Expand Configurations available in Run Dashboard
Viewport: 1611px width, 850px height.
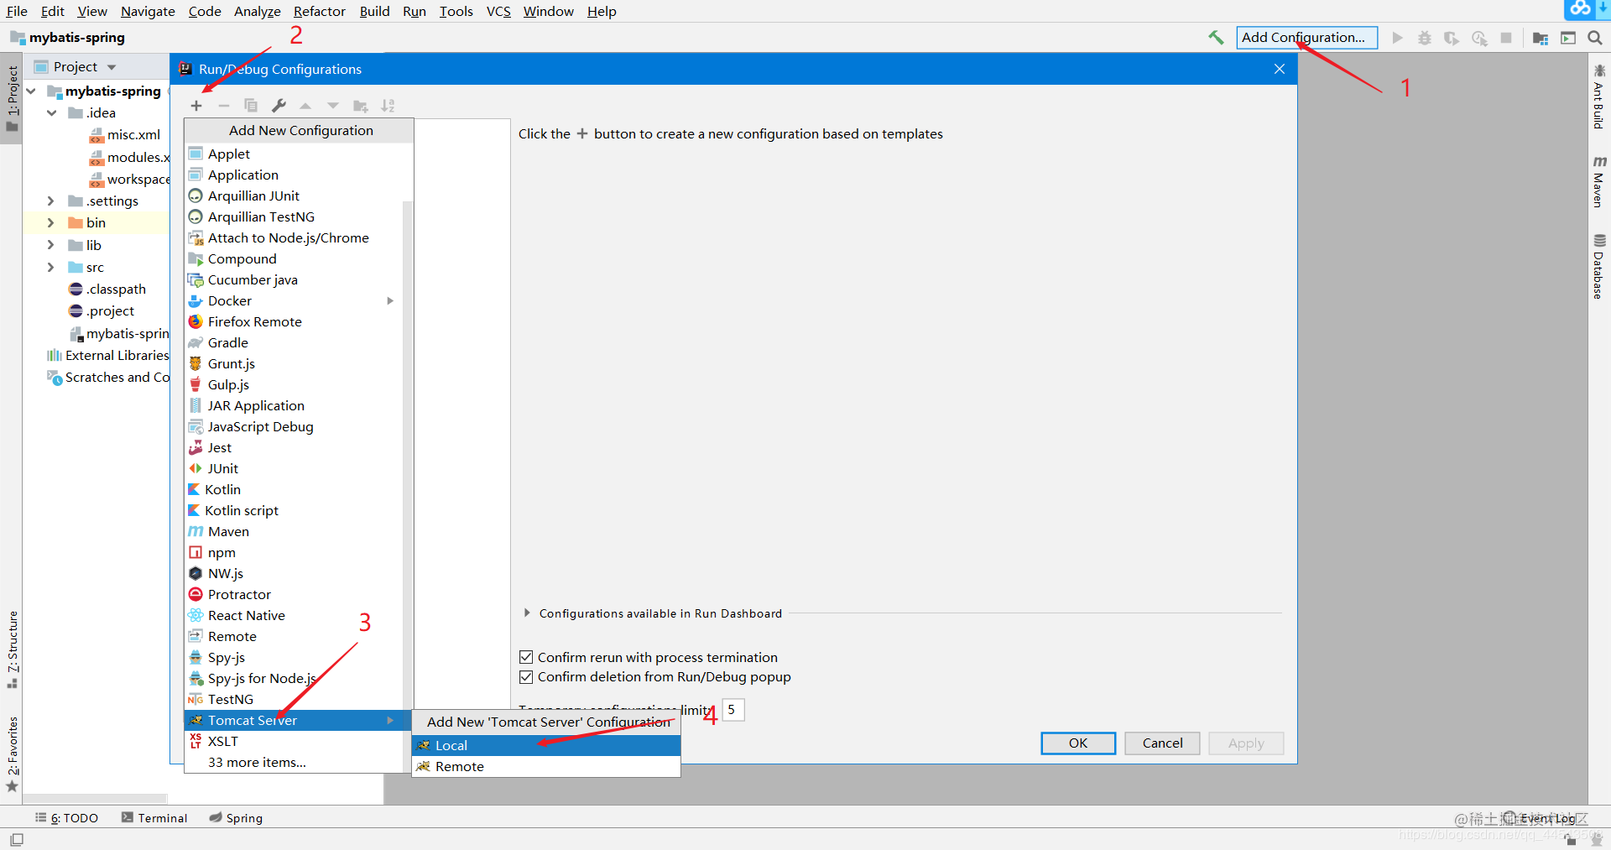527,613
